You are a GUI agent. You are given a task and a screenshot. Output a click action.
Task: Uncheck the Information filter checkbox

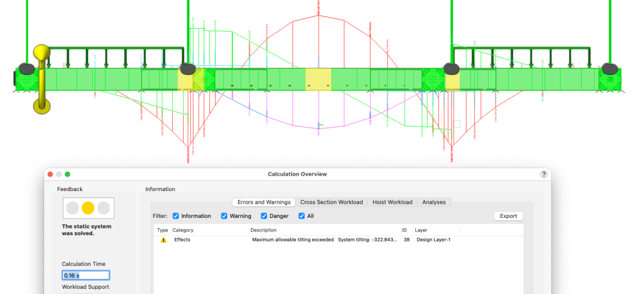(176, 216)
